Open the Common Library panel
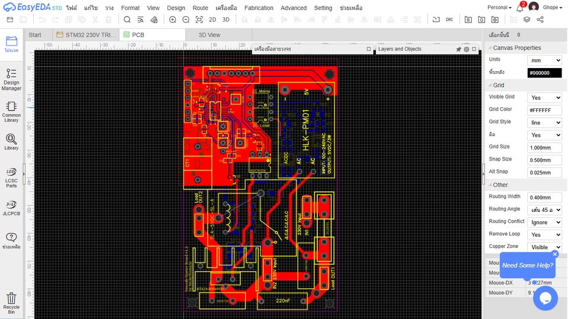Image resolution: width=568 pixels, height=319 pixels. point(11,112)
